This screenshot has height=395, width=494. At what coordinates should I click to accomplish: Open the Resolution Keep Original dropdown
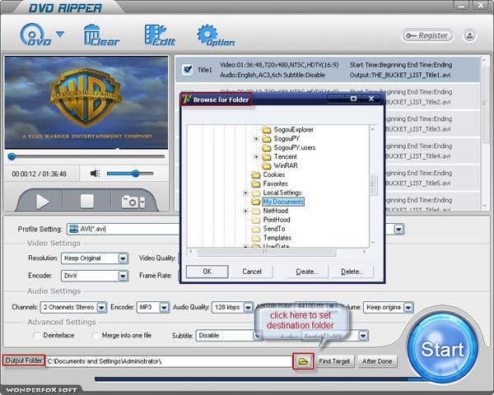click(95, 258)
